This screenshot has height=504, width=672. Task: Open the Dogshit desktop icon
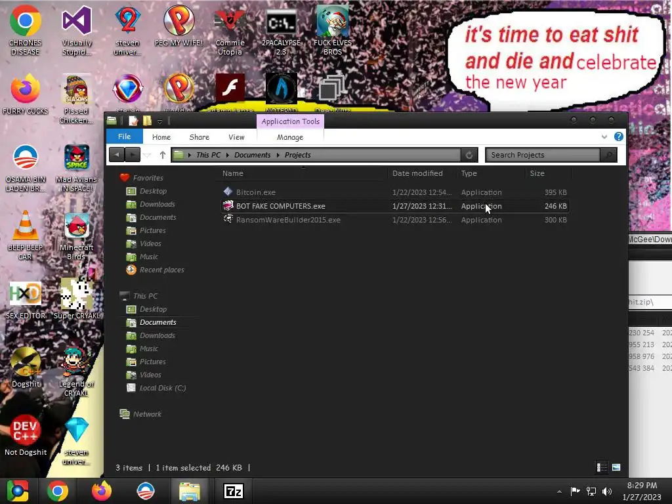[26, 367]
